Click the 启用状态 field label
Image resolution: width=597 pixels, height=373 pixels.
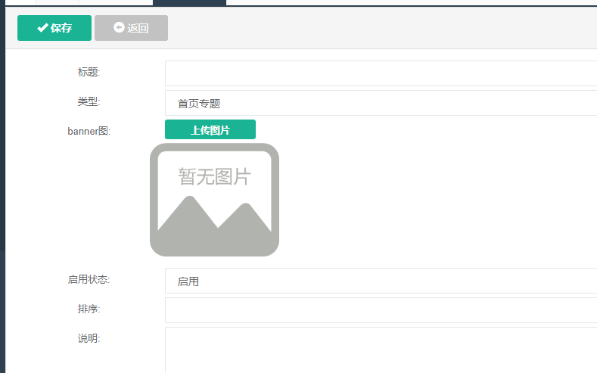point(89,279)
